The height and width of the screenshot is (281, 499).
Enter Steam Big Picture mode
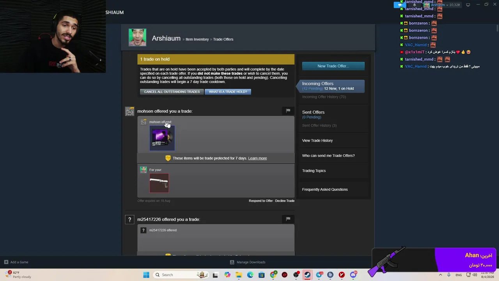[x=468, y=5]
